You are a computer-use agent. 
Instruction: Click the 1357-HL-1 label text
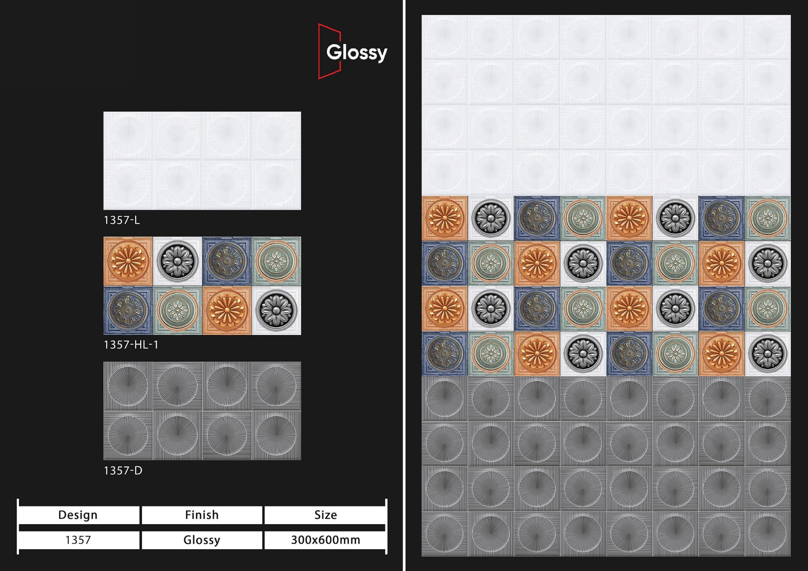(131, 345)
